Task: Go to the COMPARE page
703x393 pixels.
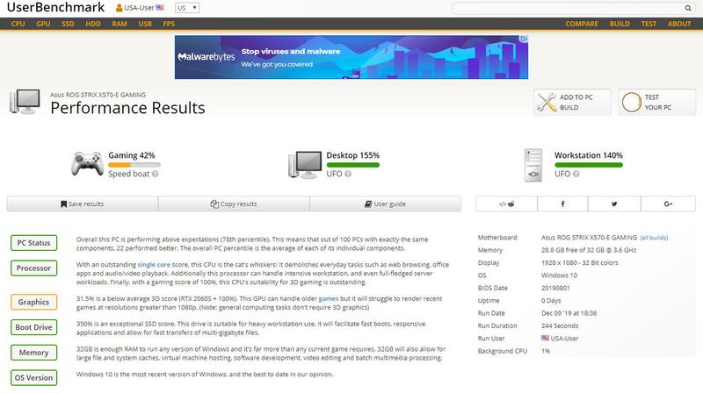Action: tap(582, 24)
